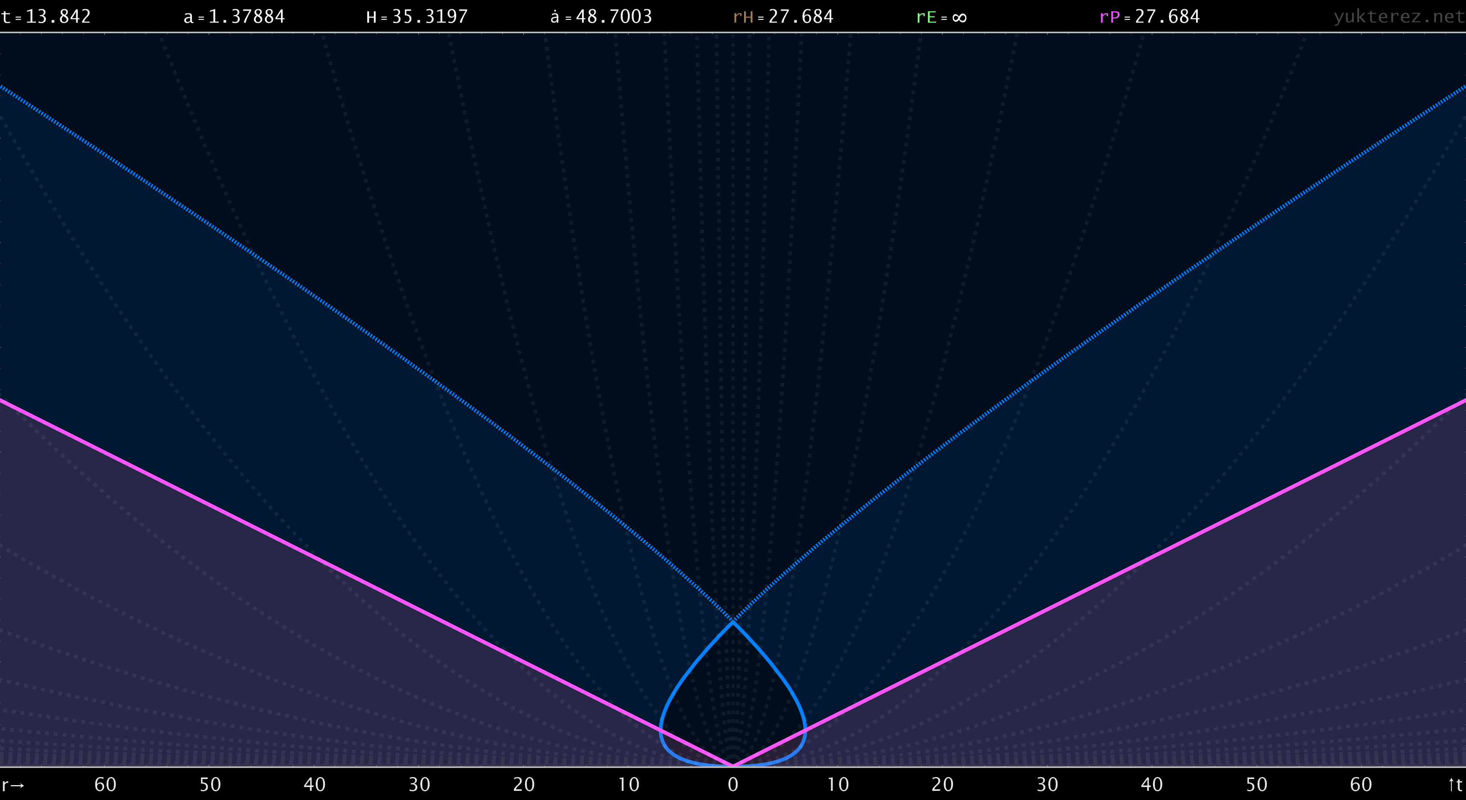Click the ↑t axis label
Screen dimensions: 1466x800
1455,785
